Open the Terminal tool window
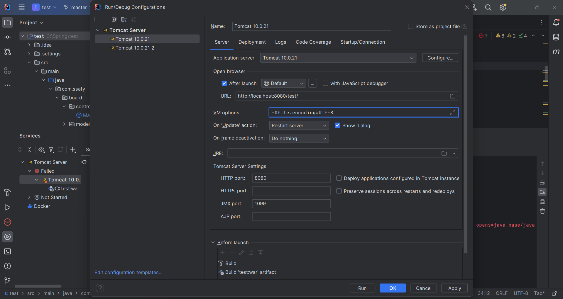 pos(8,252)
